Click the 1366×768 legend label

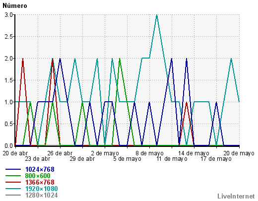[x=40, y=182]
